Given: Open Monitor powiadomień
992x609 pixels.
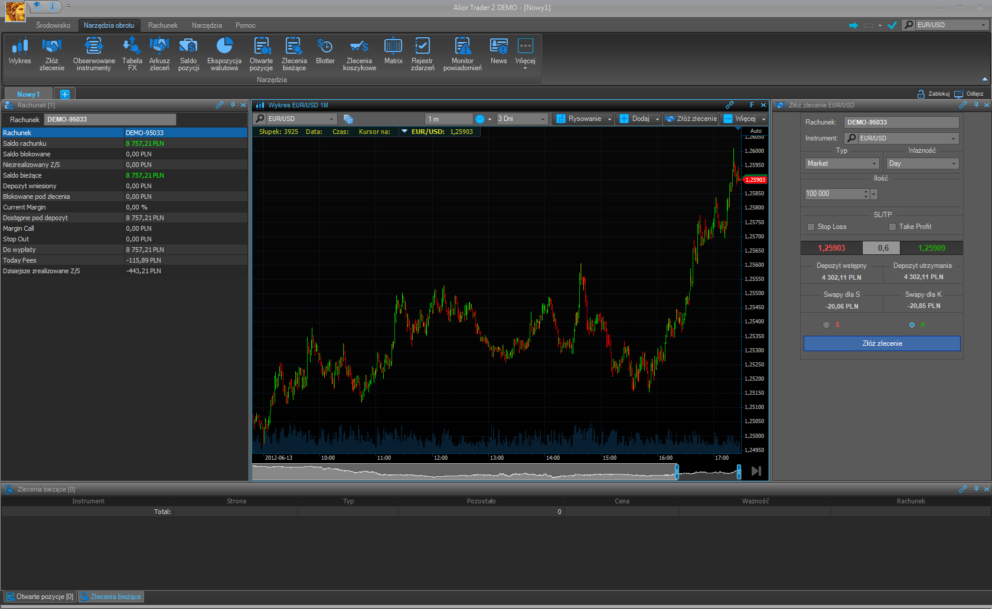Looking at the screenshot, I should [x=462, y=54].
